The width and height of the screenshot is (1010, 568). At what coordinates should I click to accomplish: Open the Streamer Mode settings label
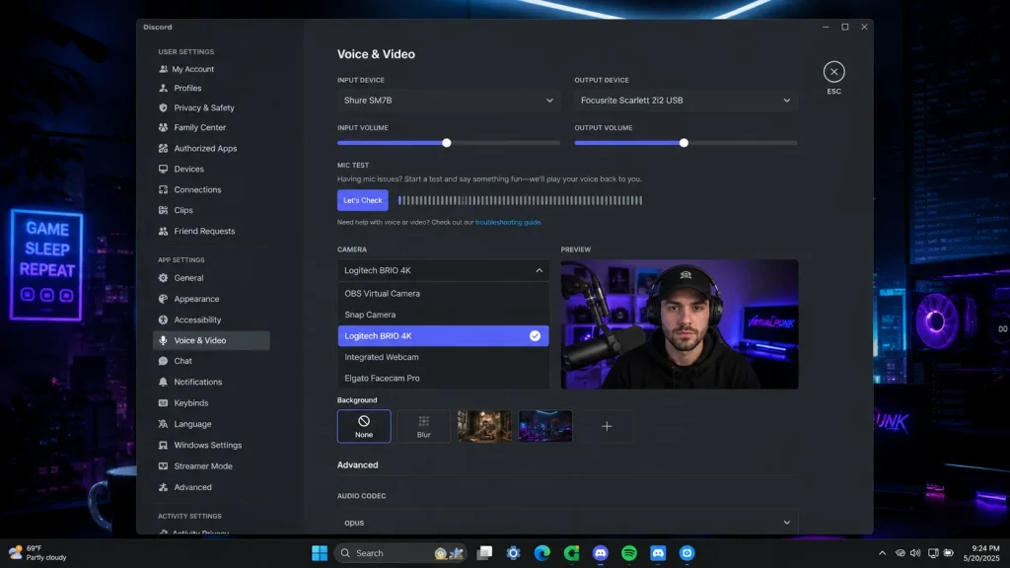tap(203, 466)
